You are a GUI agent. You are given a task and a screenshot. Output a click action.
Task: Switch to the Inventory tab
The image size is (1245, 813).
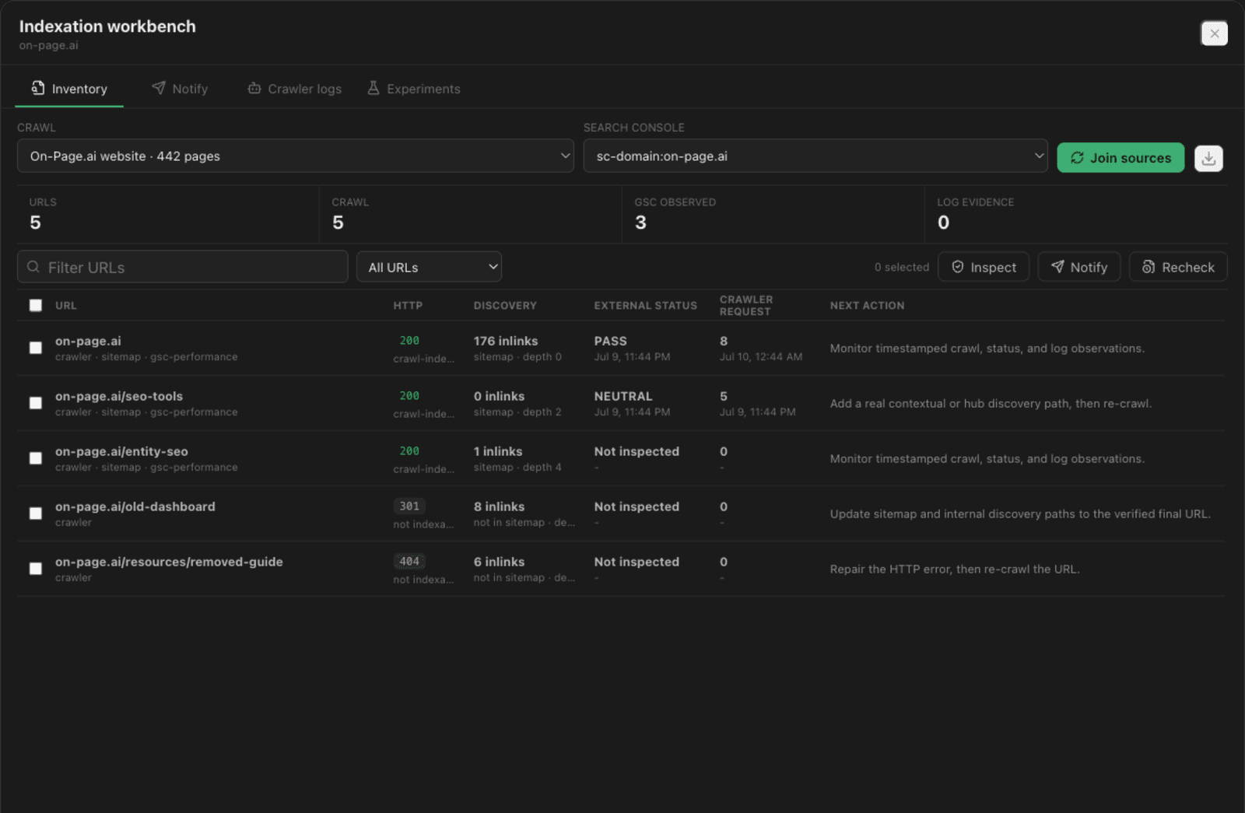[69, 89]
